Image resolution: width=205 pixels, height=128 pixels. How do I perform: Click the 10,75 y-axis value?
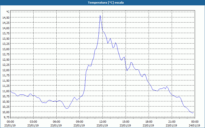pos(6,96)
